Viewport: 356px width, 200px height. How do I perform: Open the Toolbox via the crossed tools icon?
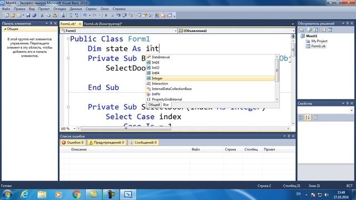pyautogui.click(x=151, y=16)
